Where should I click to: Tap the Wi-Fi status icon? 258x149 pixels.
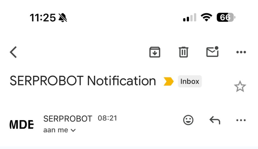pos(206,18)
